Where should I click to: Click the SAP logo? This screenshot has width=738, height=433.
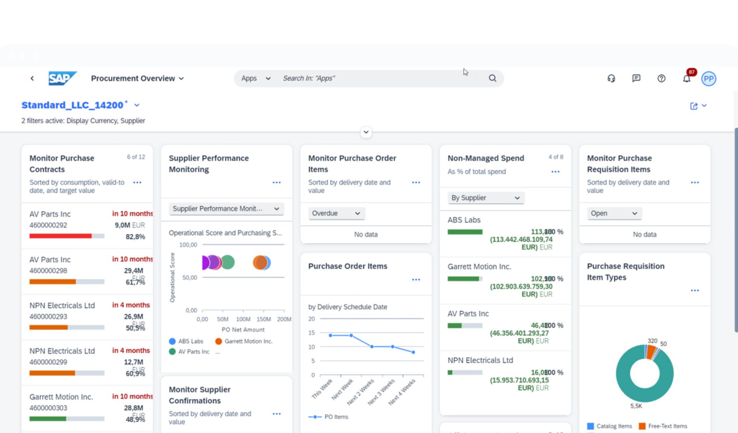62,78
